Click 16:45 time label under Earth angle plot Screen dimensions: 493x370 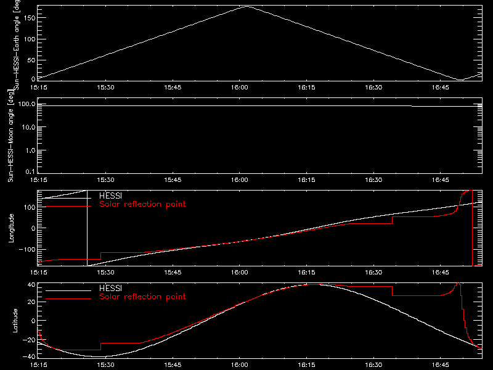coord(440,87)
